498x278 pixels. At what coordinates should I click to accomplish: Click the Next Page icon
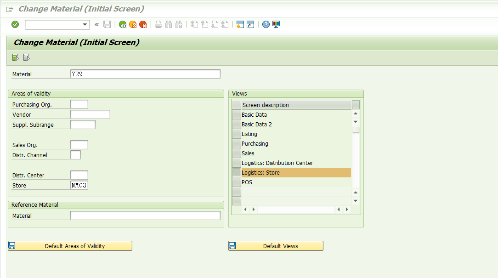click(x=215, y=24)
